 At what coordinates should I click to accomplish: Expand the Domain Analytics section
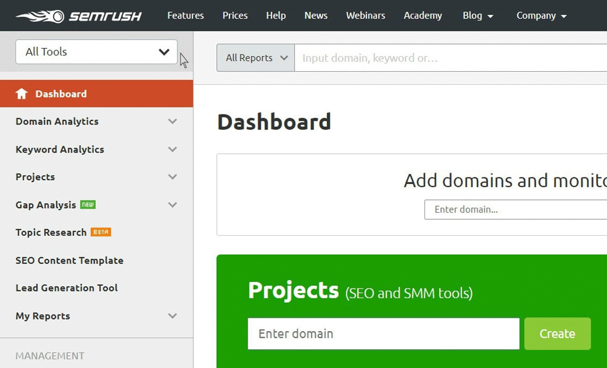click(x=173, y=121)
